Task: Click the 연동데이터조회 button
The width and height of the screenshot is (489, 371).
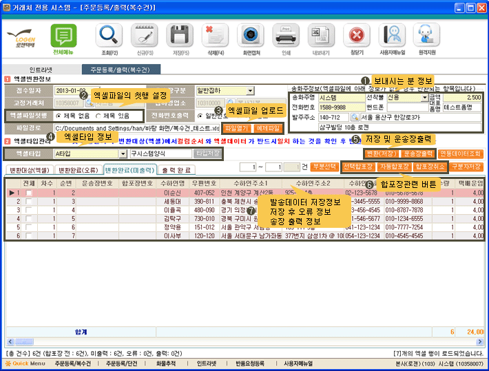Action: 461,153
